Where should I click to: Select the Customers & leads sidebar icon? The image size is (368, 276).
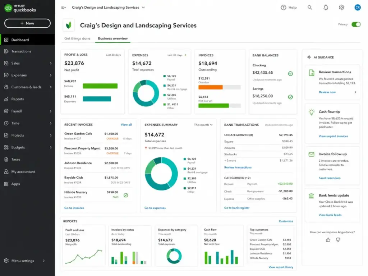pyautogui.click(x=6, y=87)
